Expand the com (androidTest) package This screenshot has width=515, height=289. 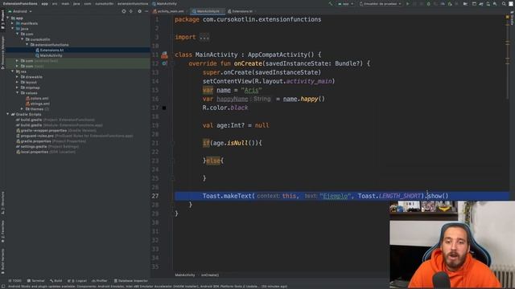tap(17, 61)
